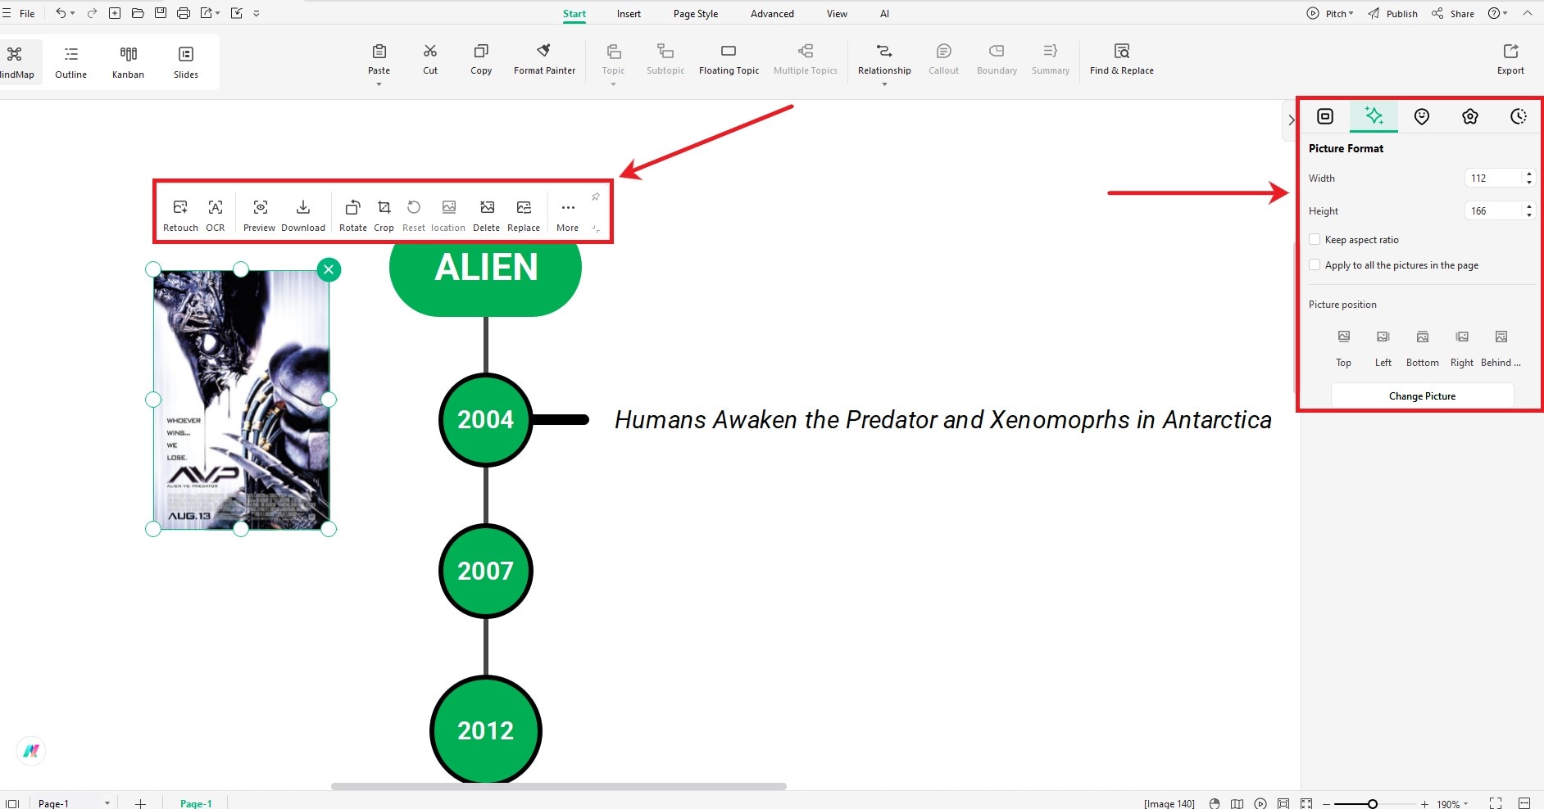This screenshot has width=1544, height=809.
Task: Click the Undo arrow
Action: [61, 13]
